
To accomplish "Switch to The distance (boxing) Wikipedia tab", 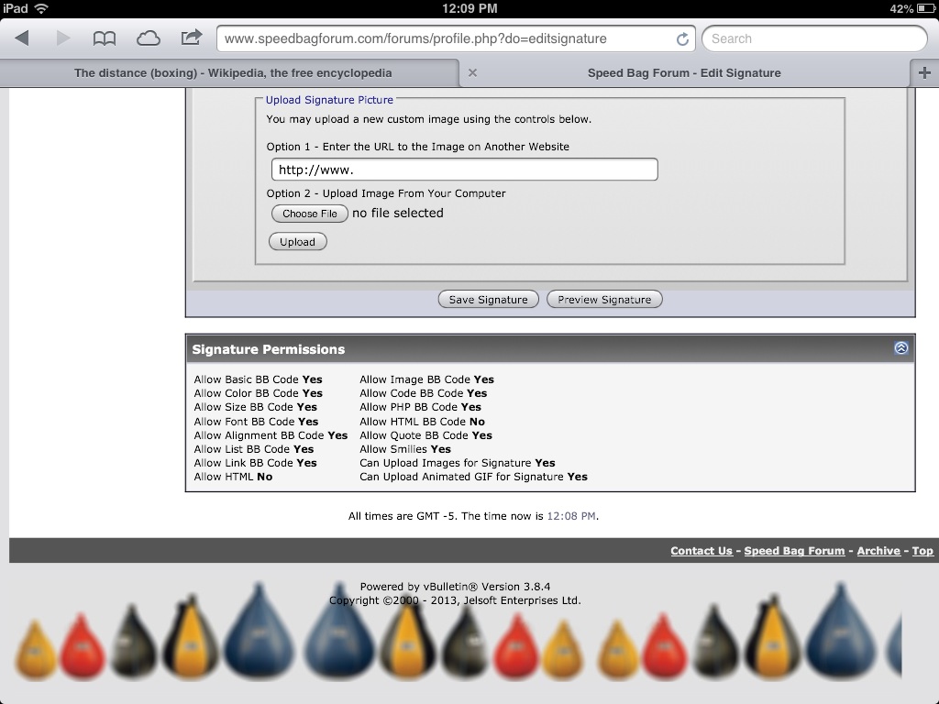I will (233, 73).
